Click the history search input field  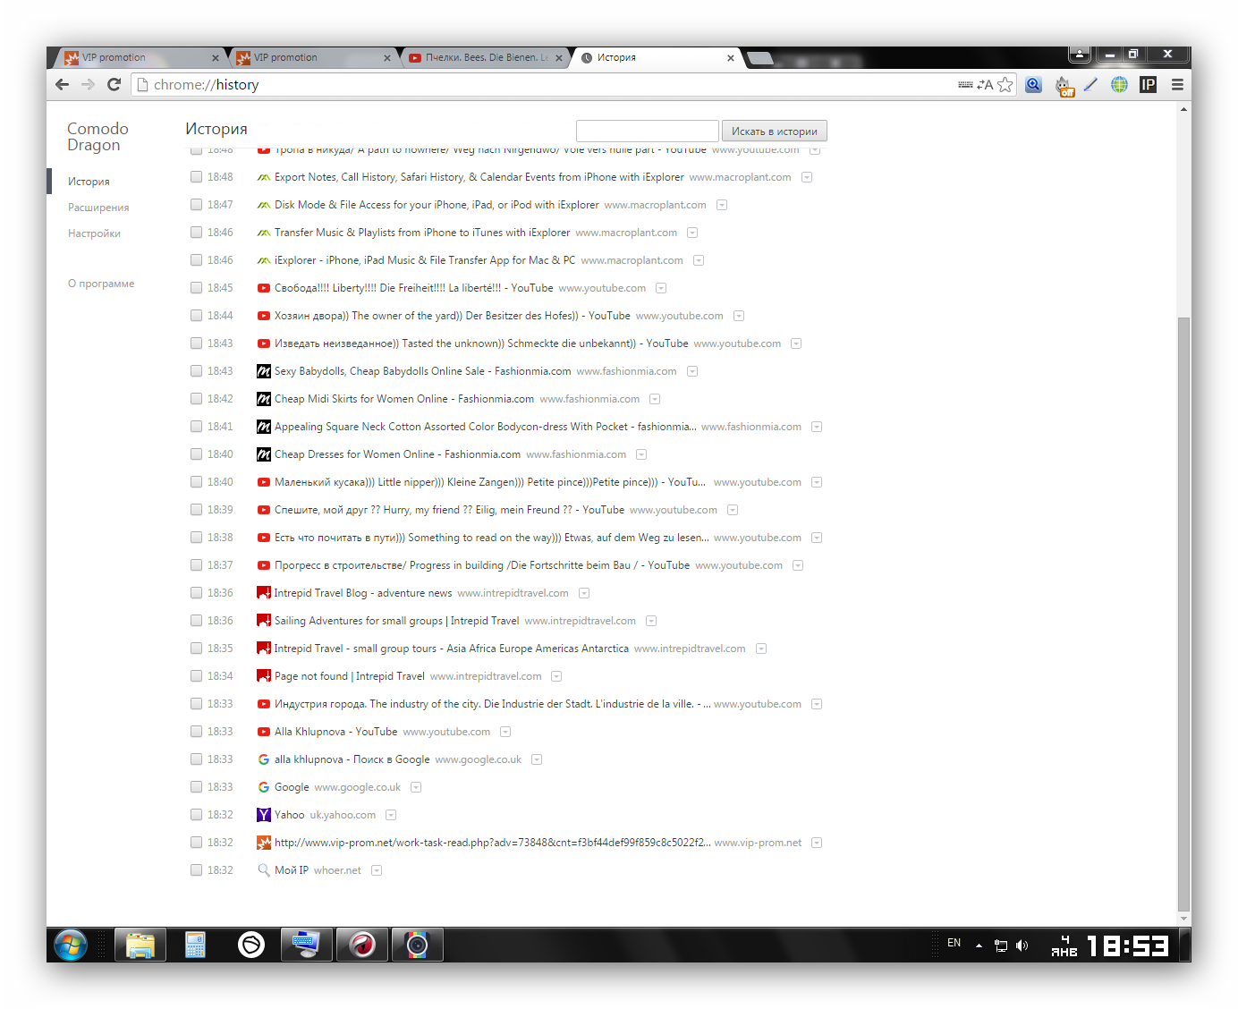[647, 131]
